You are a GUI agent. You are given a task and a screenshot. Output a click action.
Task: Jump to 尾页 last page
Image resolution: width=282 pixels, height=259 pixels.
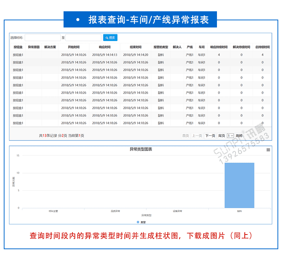(x=221, y=136)
